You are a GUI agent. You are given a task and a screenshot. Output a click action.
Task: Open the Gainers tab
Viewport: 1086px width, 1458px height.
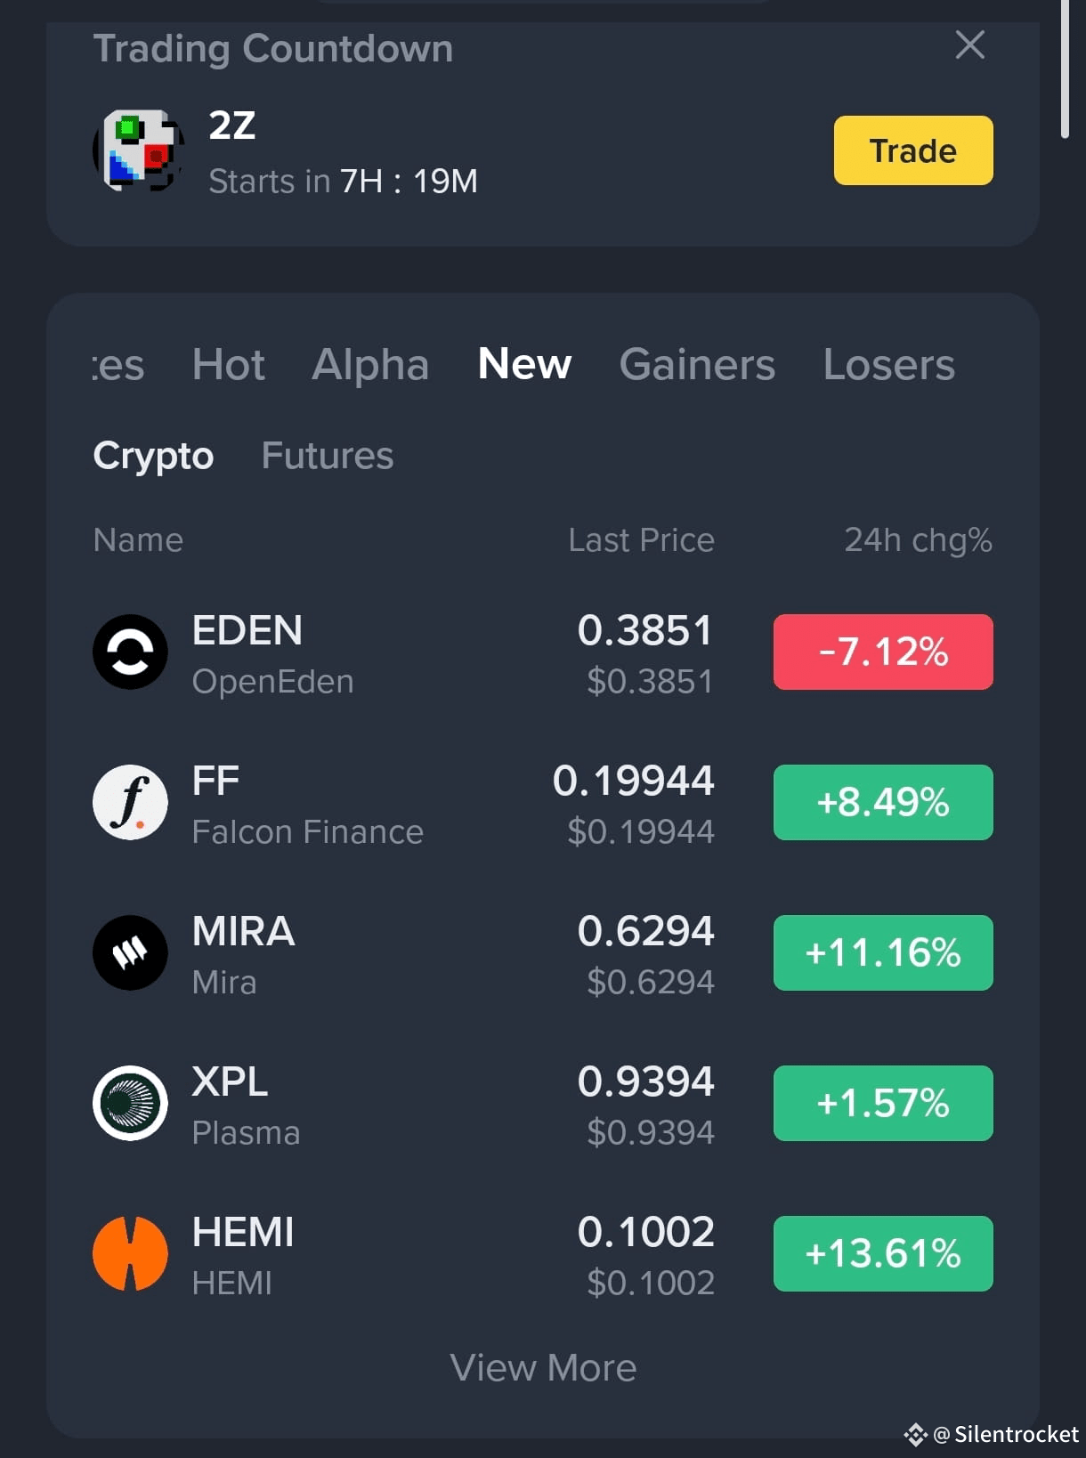pyautogui.click(x=697, y=364)
